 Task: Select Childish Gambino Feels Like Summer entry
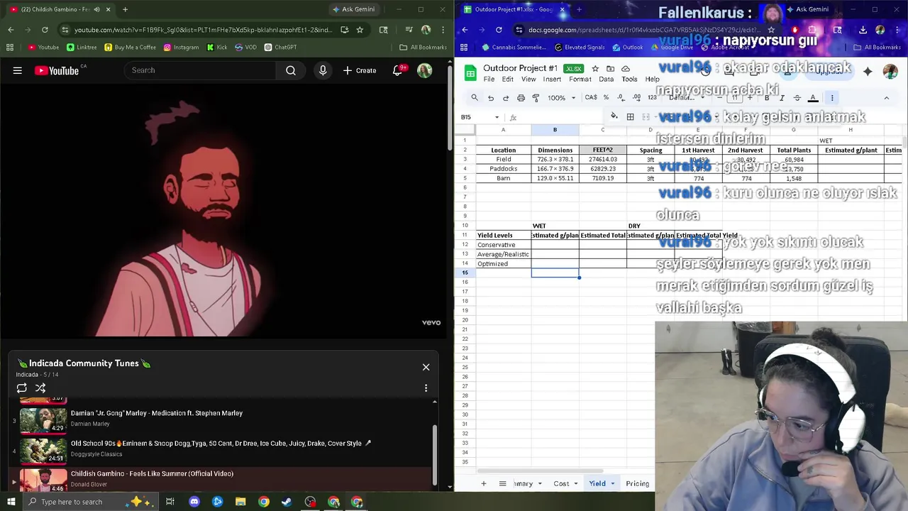tap(220, 479)
